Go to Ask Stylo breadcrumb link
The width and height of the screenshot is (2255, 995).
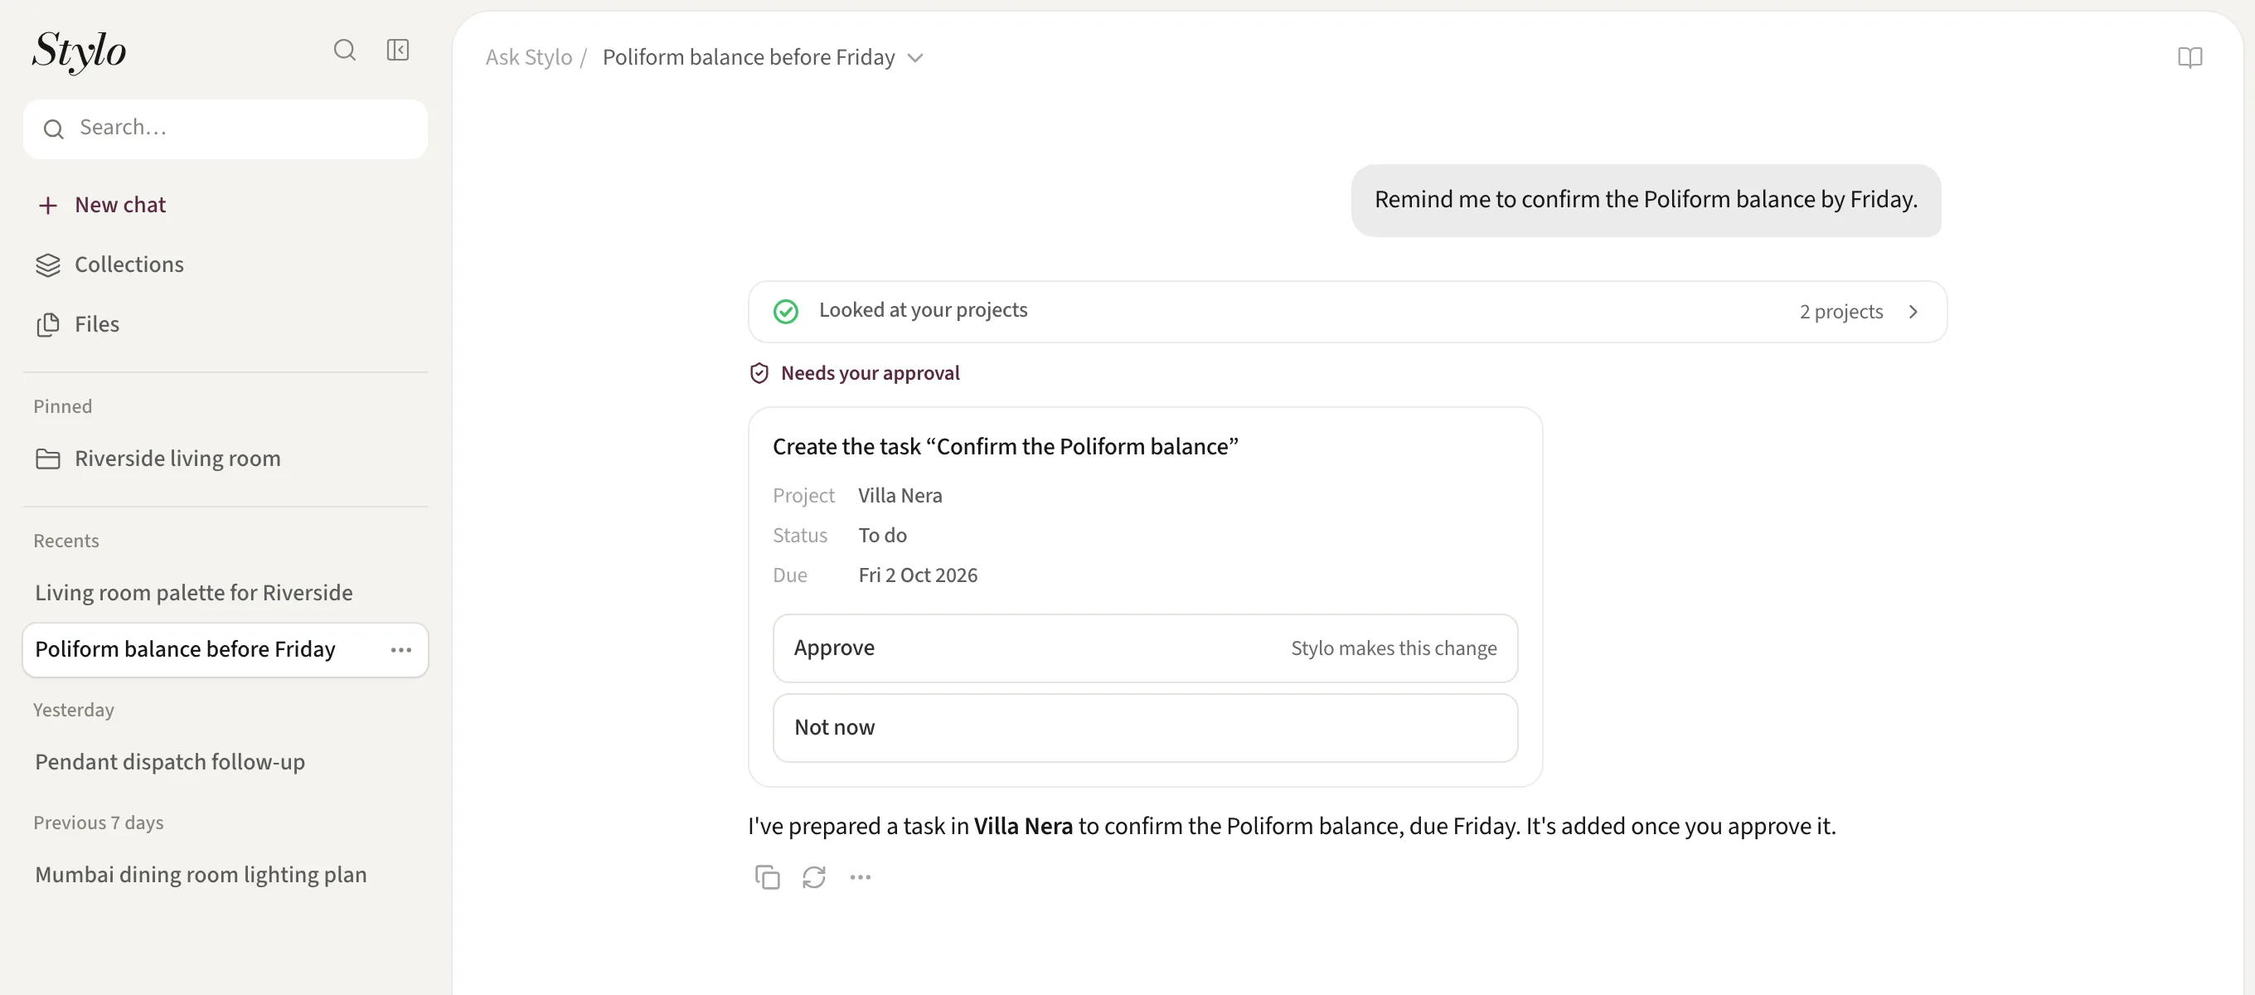tap(529, 58)
